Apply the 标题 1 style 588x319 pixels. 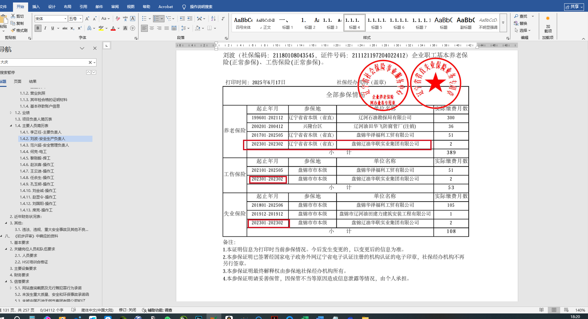pyautogui.click(x=288, y=23)
